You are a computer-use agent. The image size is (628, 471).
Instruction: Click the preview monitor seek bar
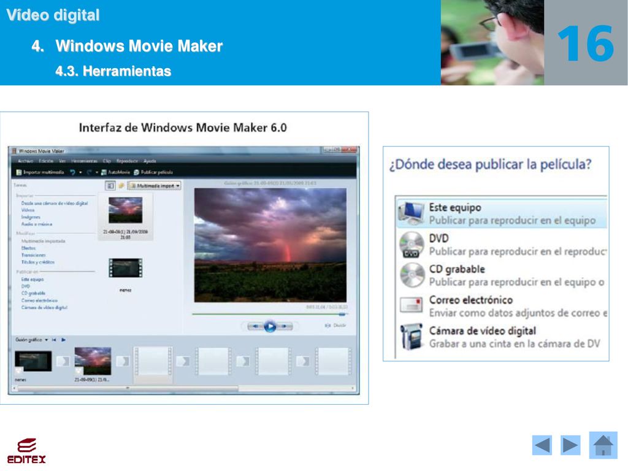pyautogui.click(x=269, y=315)
